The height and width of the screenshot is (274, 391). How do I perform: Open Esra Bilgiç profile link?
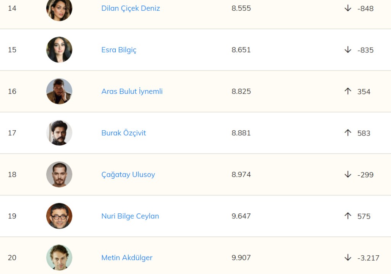[119, 50]
